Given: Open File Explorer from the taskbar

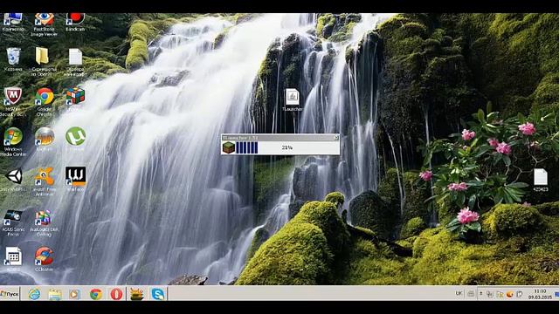Looking at the screenshot, I should (x=55, y=294).
